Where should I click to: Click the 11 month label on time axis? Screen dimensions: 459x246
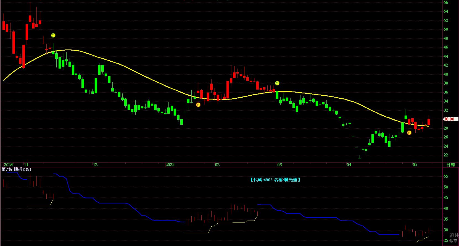[x=26, y=165]
